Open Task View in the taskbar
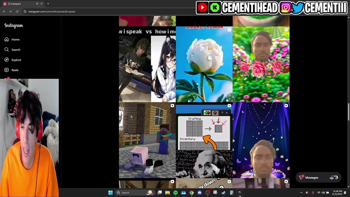 [x=160, y=193]
